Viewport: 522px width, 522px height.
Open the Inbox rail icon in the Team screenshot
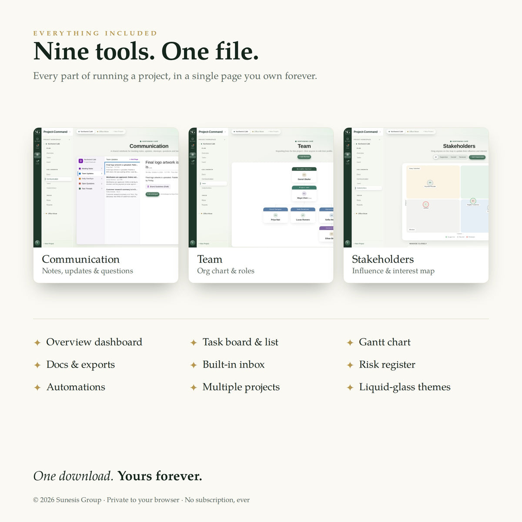[x=193, y=147]
